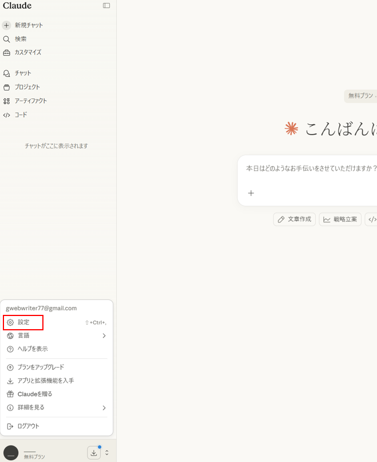Viewport: 377px width, 462px height.
Task: Select Claudeを贈る menu entry
Action: coord(57,394)
